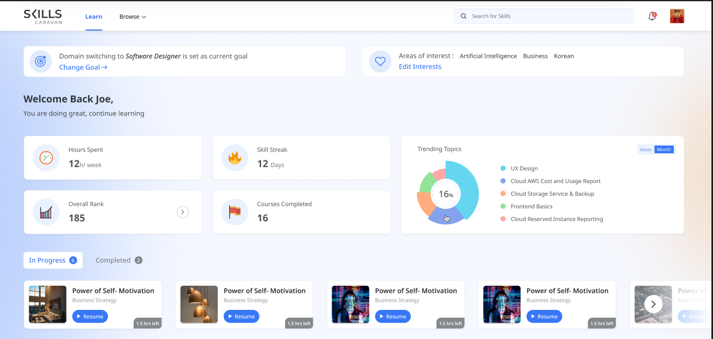Switch Trending Topics to Week view

[645, 149]
